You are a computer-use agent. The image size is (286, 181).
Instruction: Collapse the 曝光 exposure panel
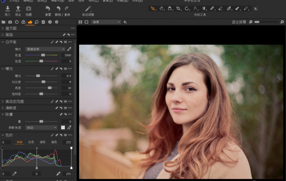(3, 69)
